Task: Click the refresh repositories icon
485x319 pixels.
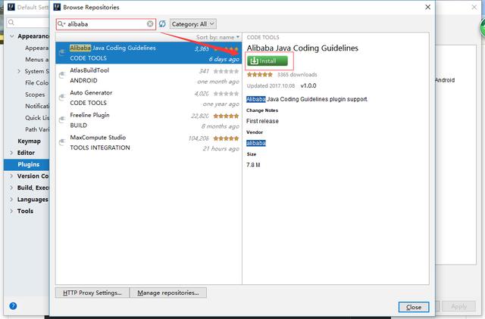Action: (162, 23)
